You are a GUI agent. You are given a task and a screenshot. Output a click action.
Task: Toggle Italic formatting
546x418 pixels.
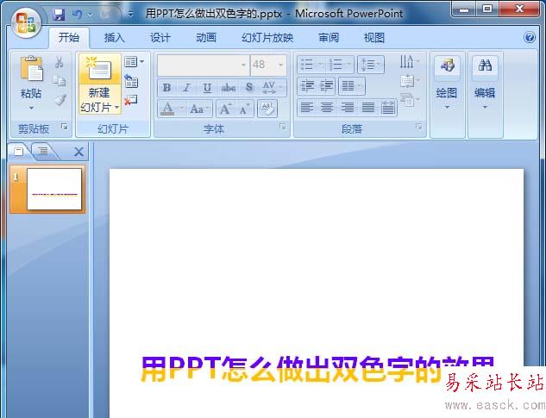click(x=186, y=88)
